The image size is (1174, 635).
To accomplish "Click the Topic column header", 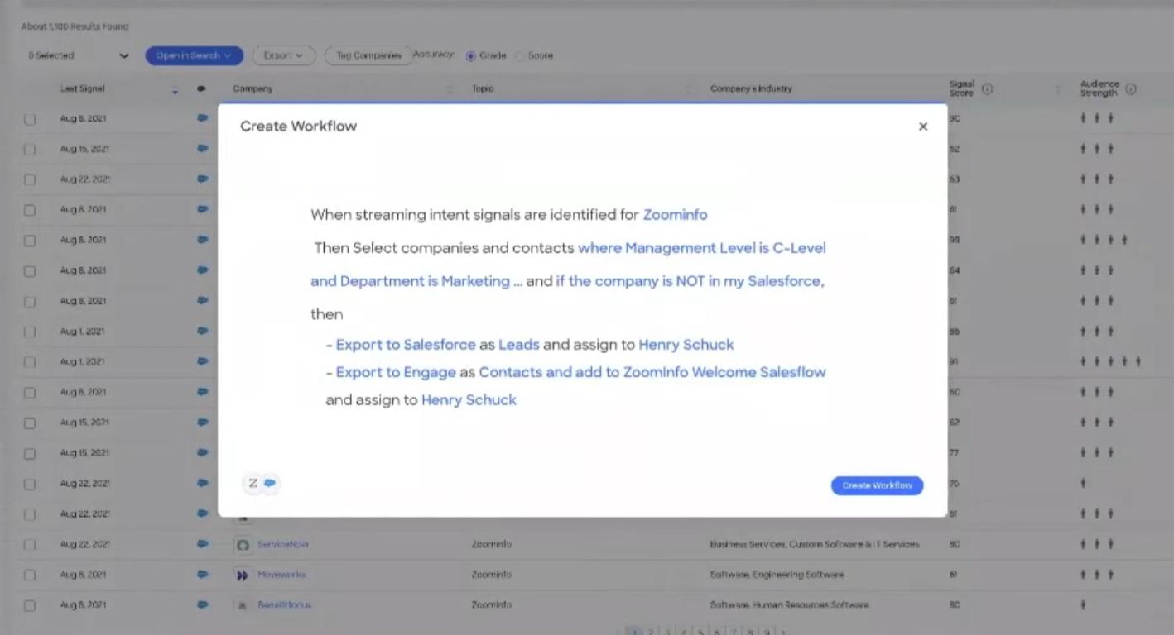I will (483, 88).
